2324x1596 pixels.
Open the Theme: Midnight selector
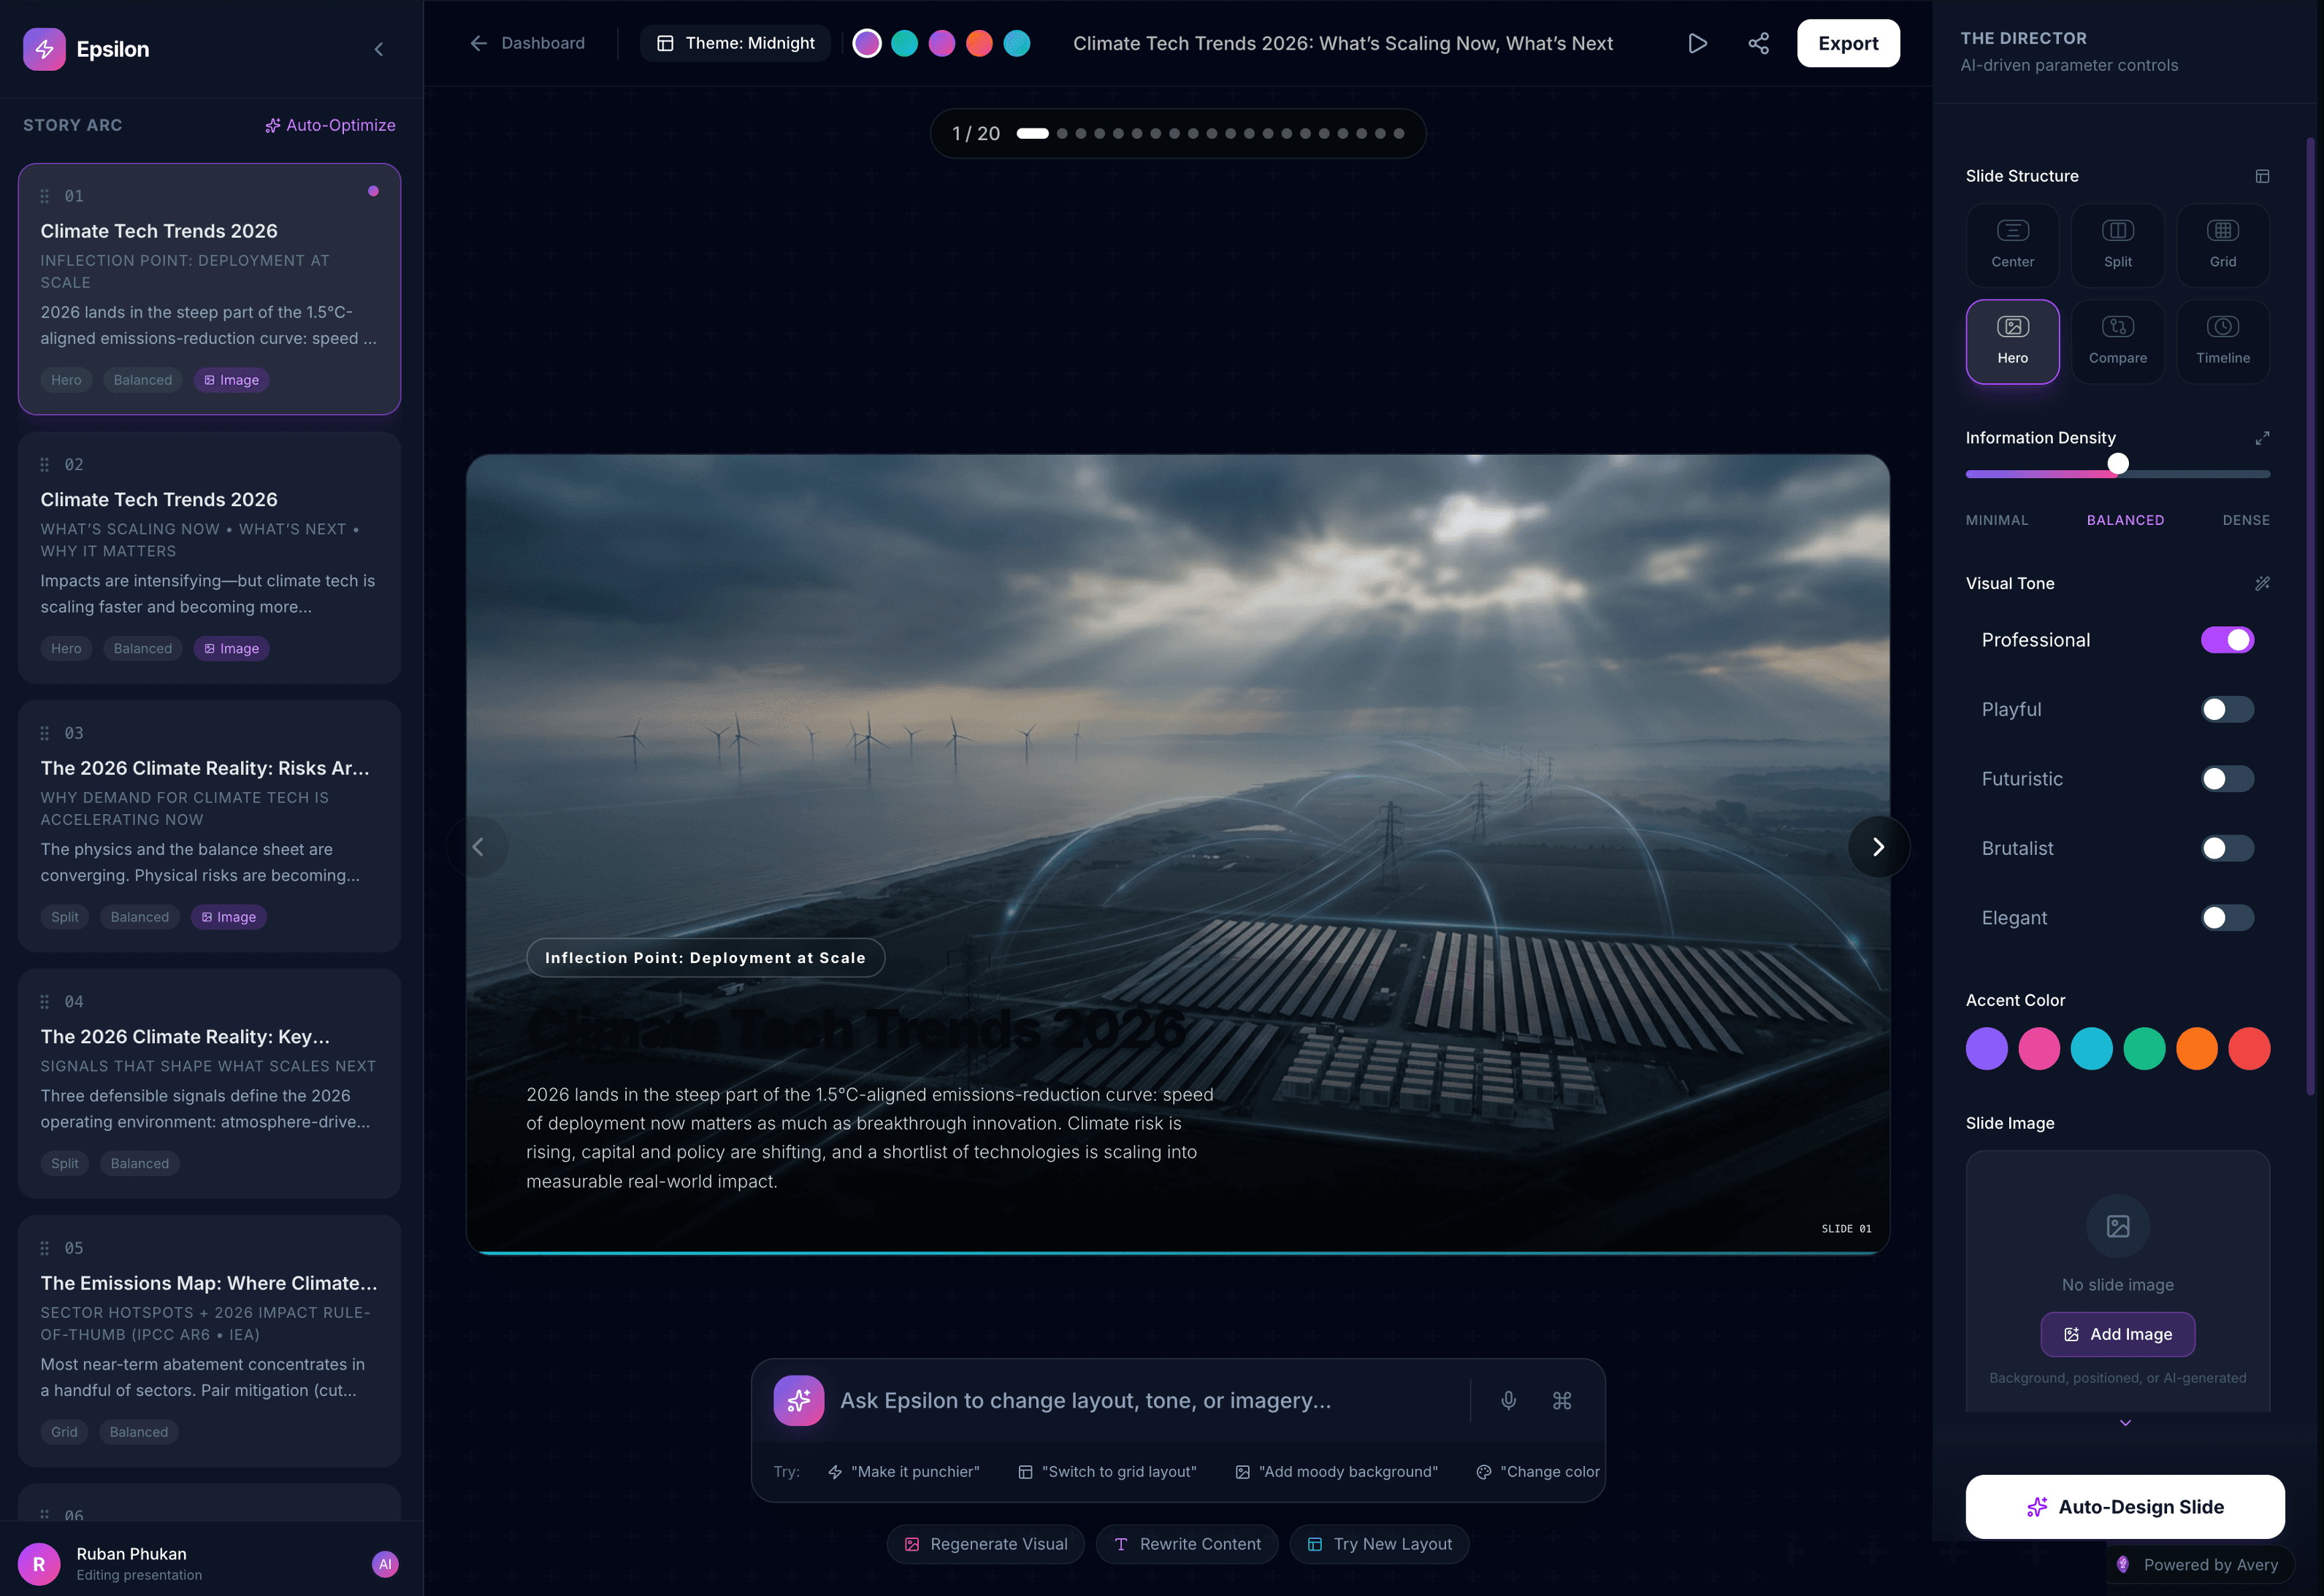[735, 43]
